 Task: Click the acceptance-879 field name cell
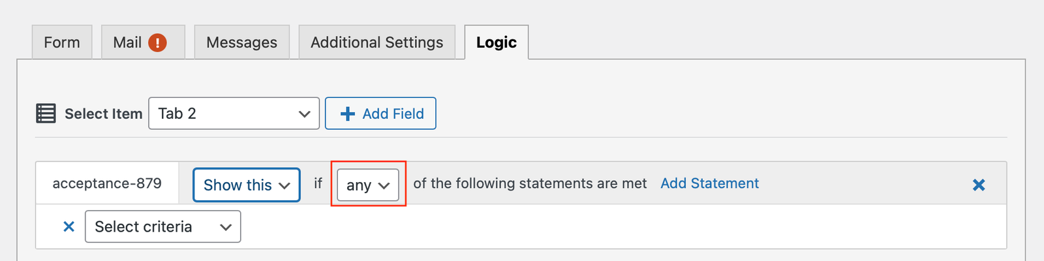pos(107,183)
